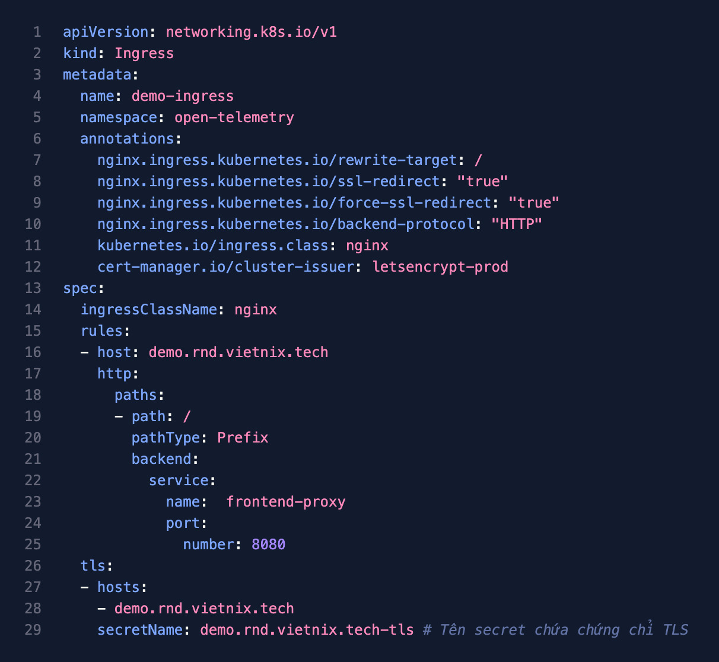
Task: Place cursor on force-ssl-redirect annotation key
Action: tap(294, 203)
